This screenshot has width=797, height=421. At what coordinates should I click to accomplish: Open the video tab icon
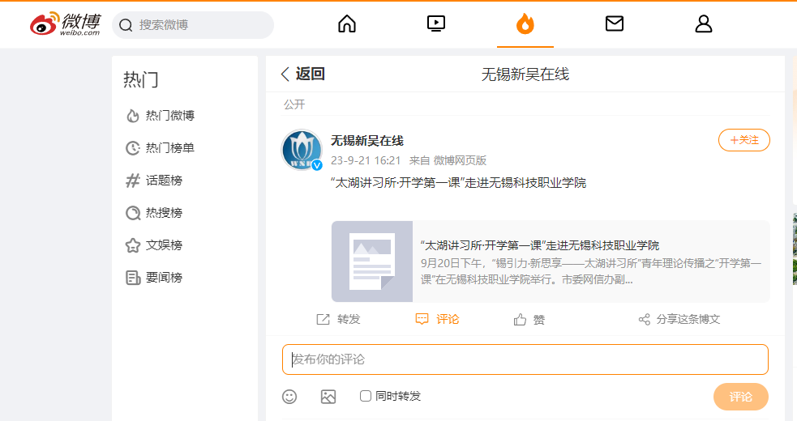436,23
